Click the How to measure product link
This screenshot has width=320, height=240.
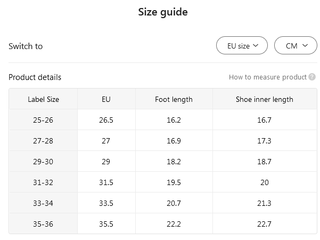(267, 77)
